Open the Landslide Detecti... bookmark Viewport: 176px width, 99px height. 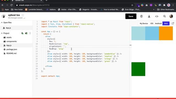pyautogui.click(x=34, y=10)
